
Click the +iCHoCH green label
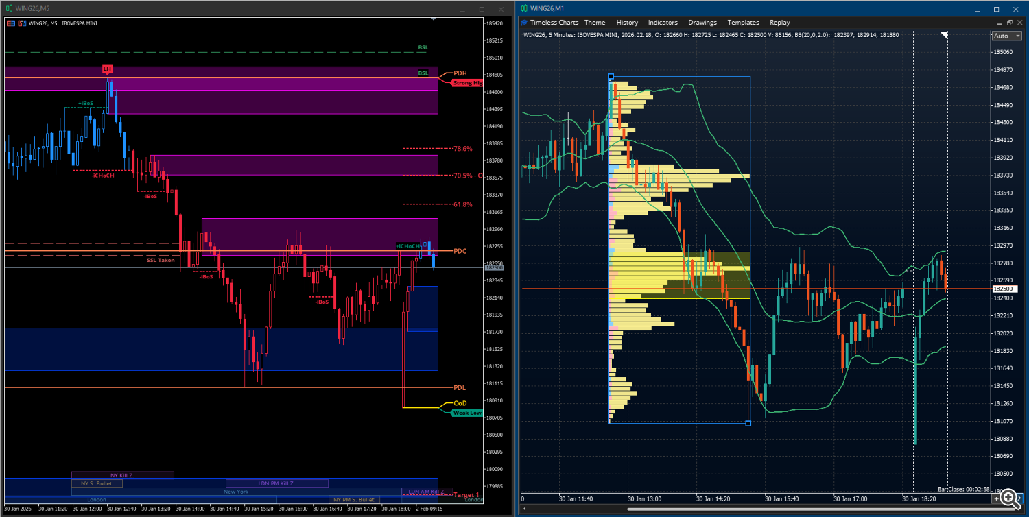408,246
